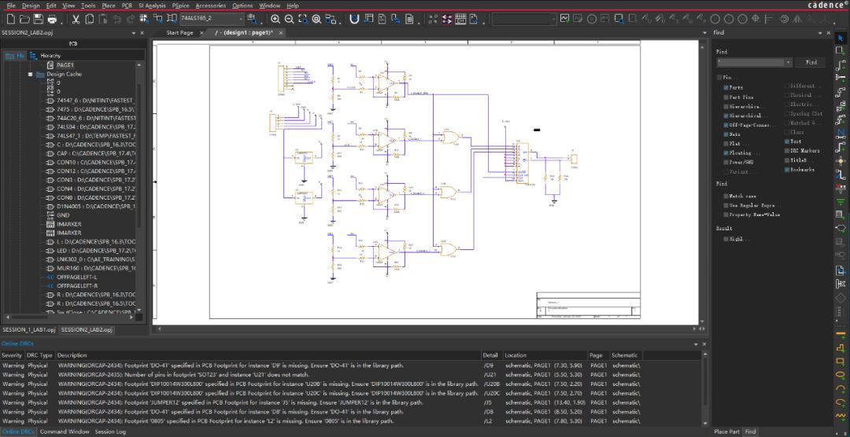Select the PAGE1 item in project tree
This screenshot has width=850, height=437.
coord(65,65)
